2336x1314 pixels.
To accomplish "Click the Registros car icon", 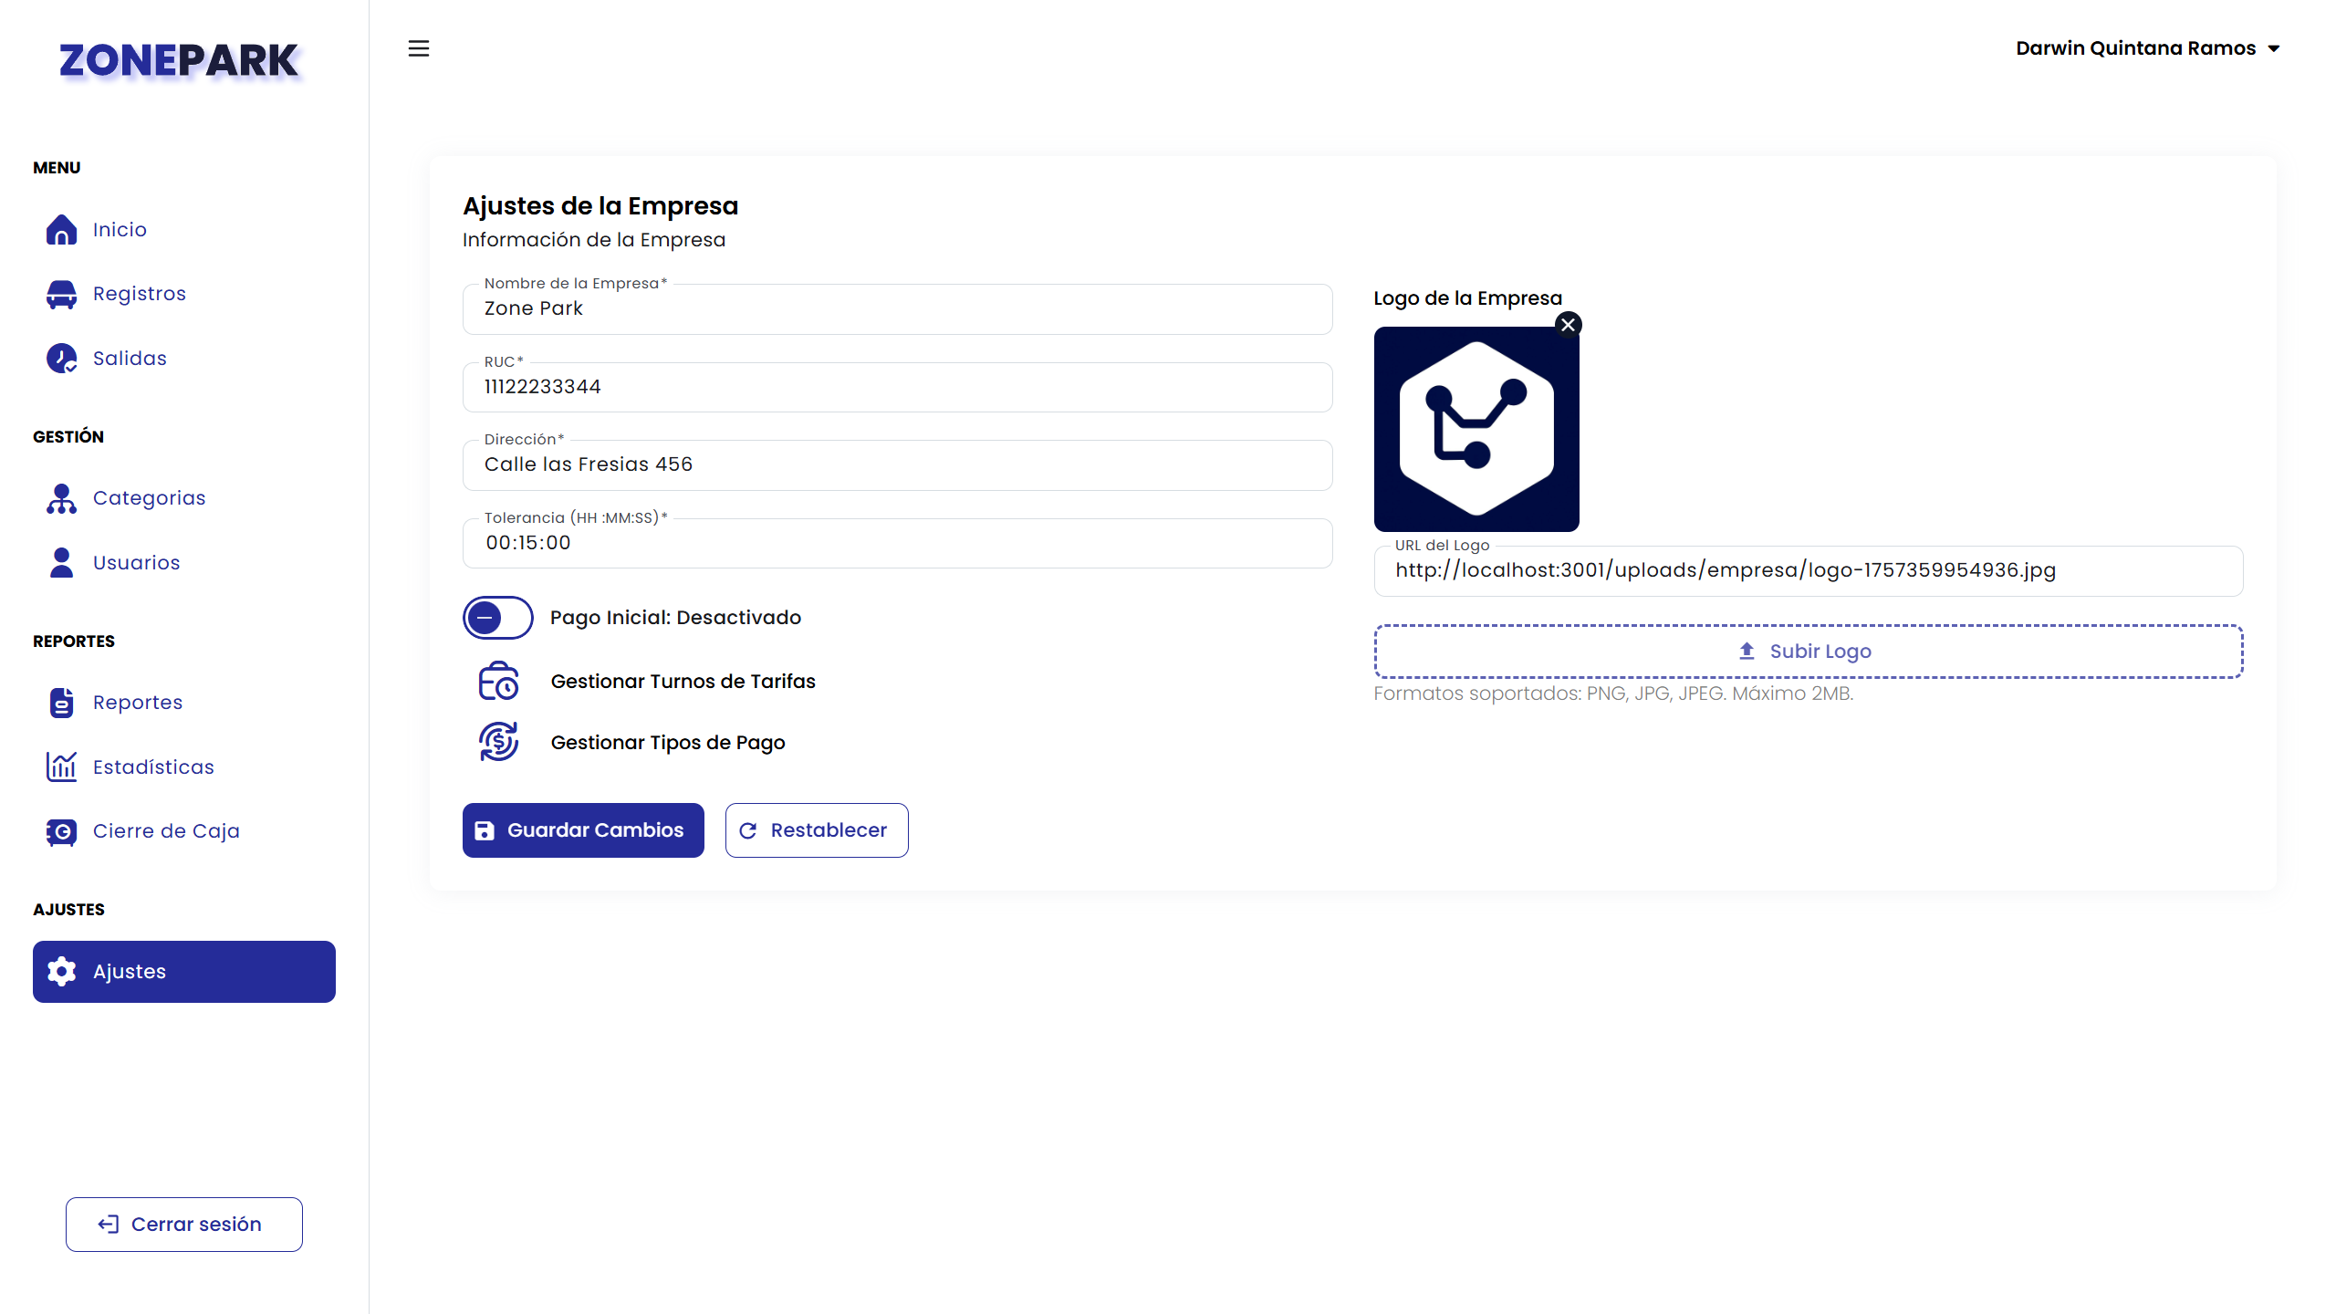I will click(x=61, y=294).
